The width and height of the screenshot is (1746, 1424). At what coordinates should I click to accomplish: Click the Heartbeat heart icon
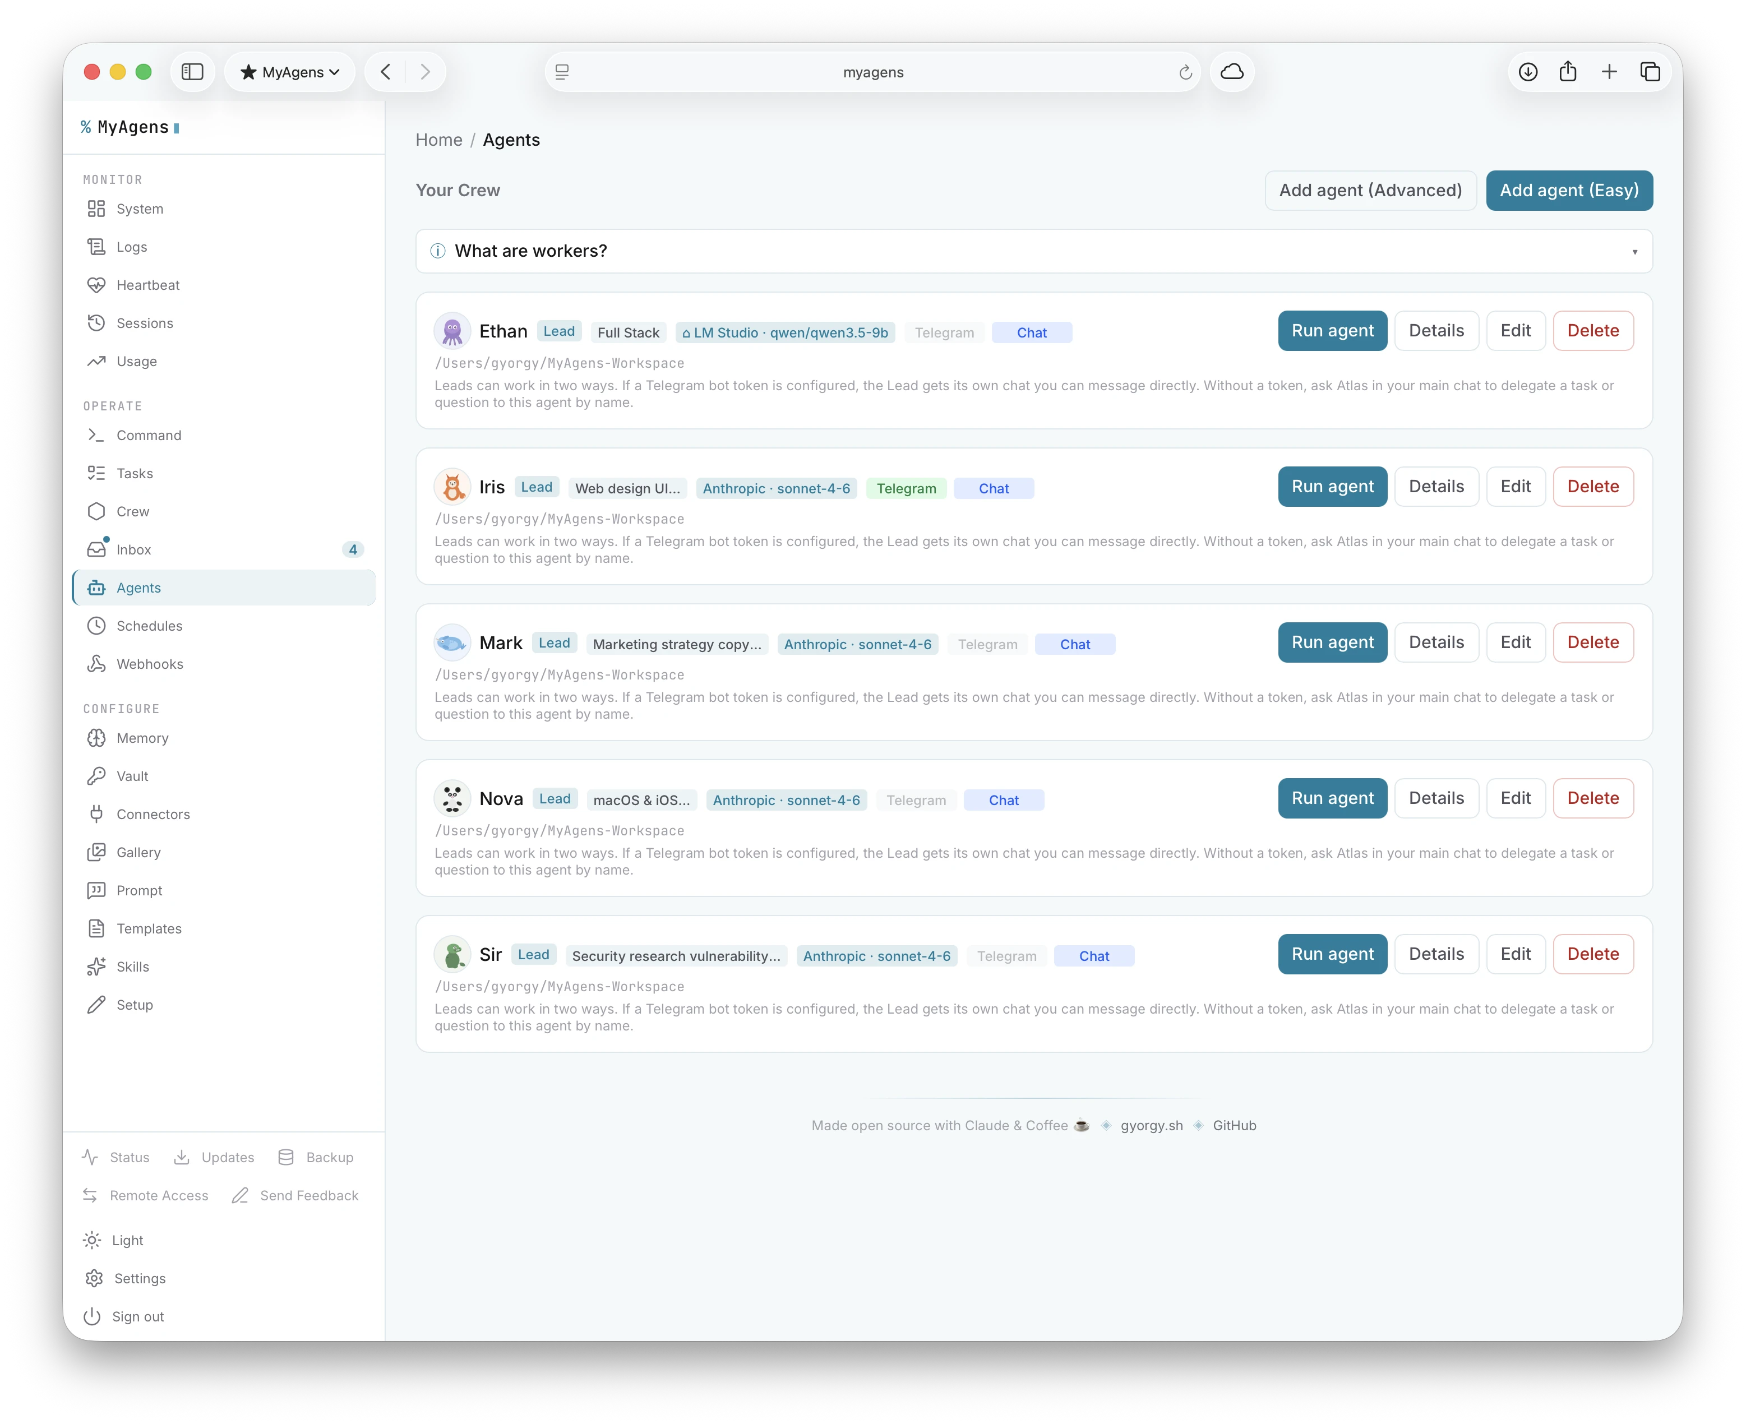(x=96, y=285)
